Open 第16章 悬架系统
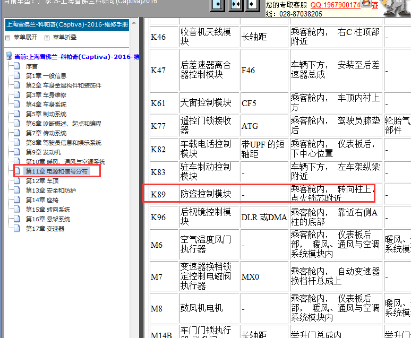 pyautogui.click(x=48, y=219)
